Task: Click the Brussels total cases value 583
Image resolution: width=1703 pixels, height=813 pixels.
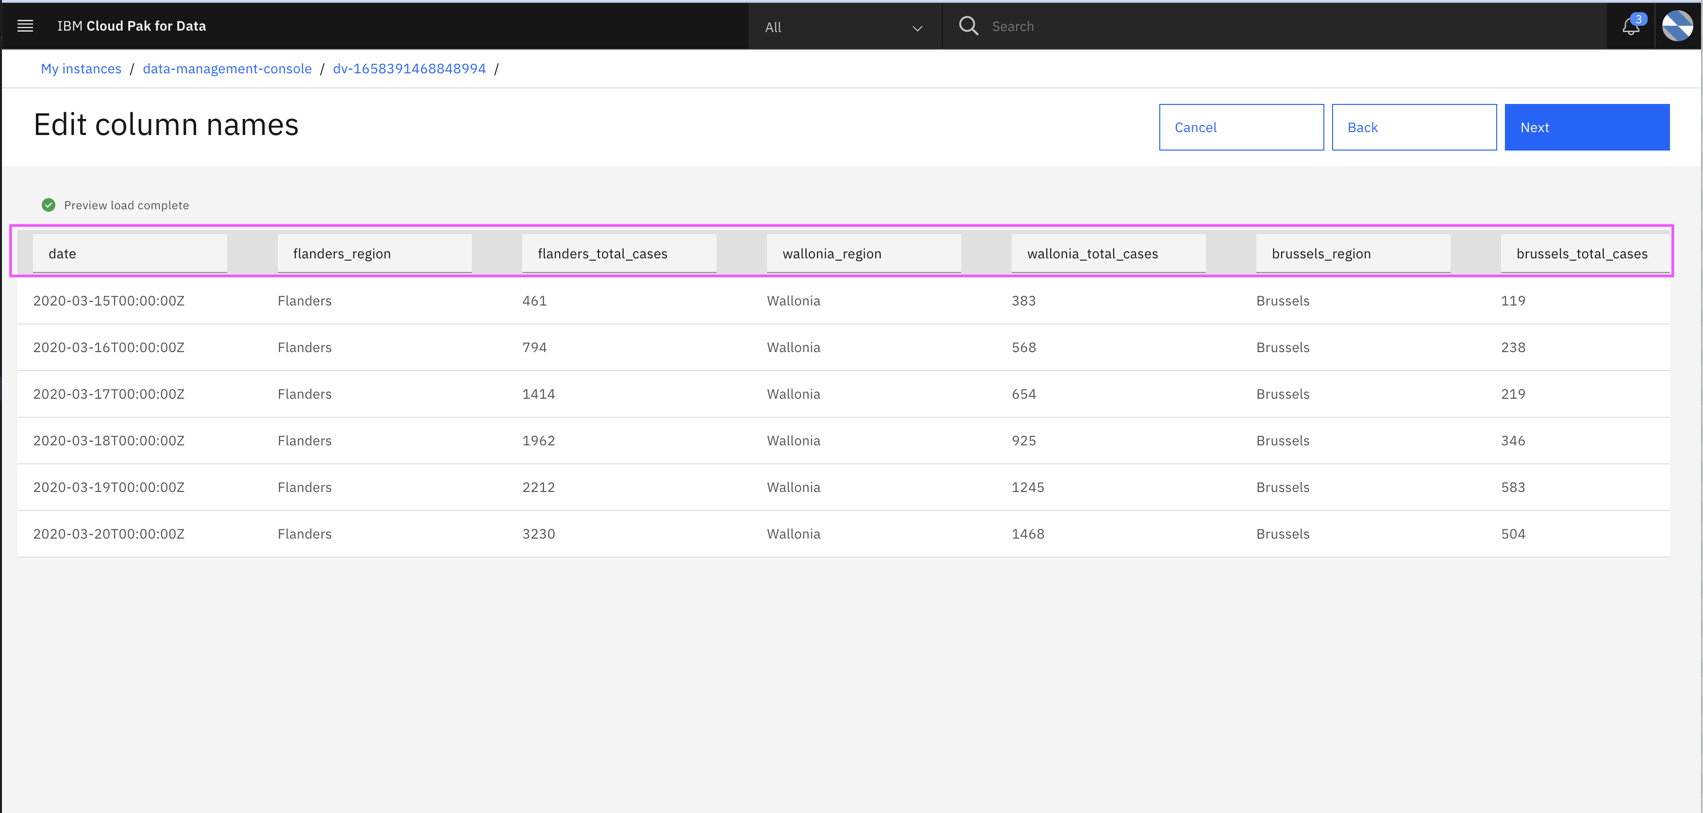Action: (x=1513, y=488)
